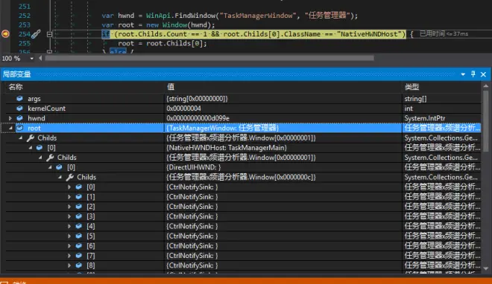
Task: Click the wrench icon of the Window[0x00000001] Childs under NativeHWNDHost
Action: pos(50,158)
